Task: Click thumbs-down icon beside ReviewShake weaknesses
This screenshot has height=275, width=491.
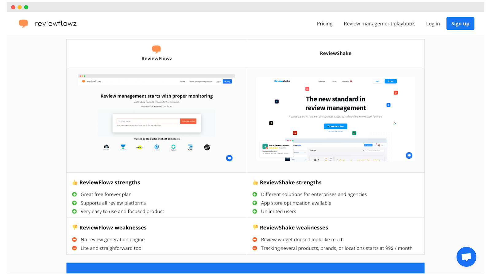Action: pos(255,227)
